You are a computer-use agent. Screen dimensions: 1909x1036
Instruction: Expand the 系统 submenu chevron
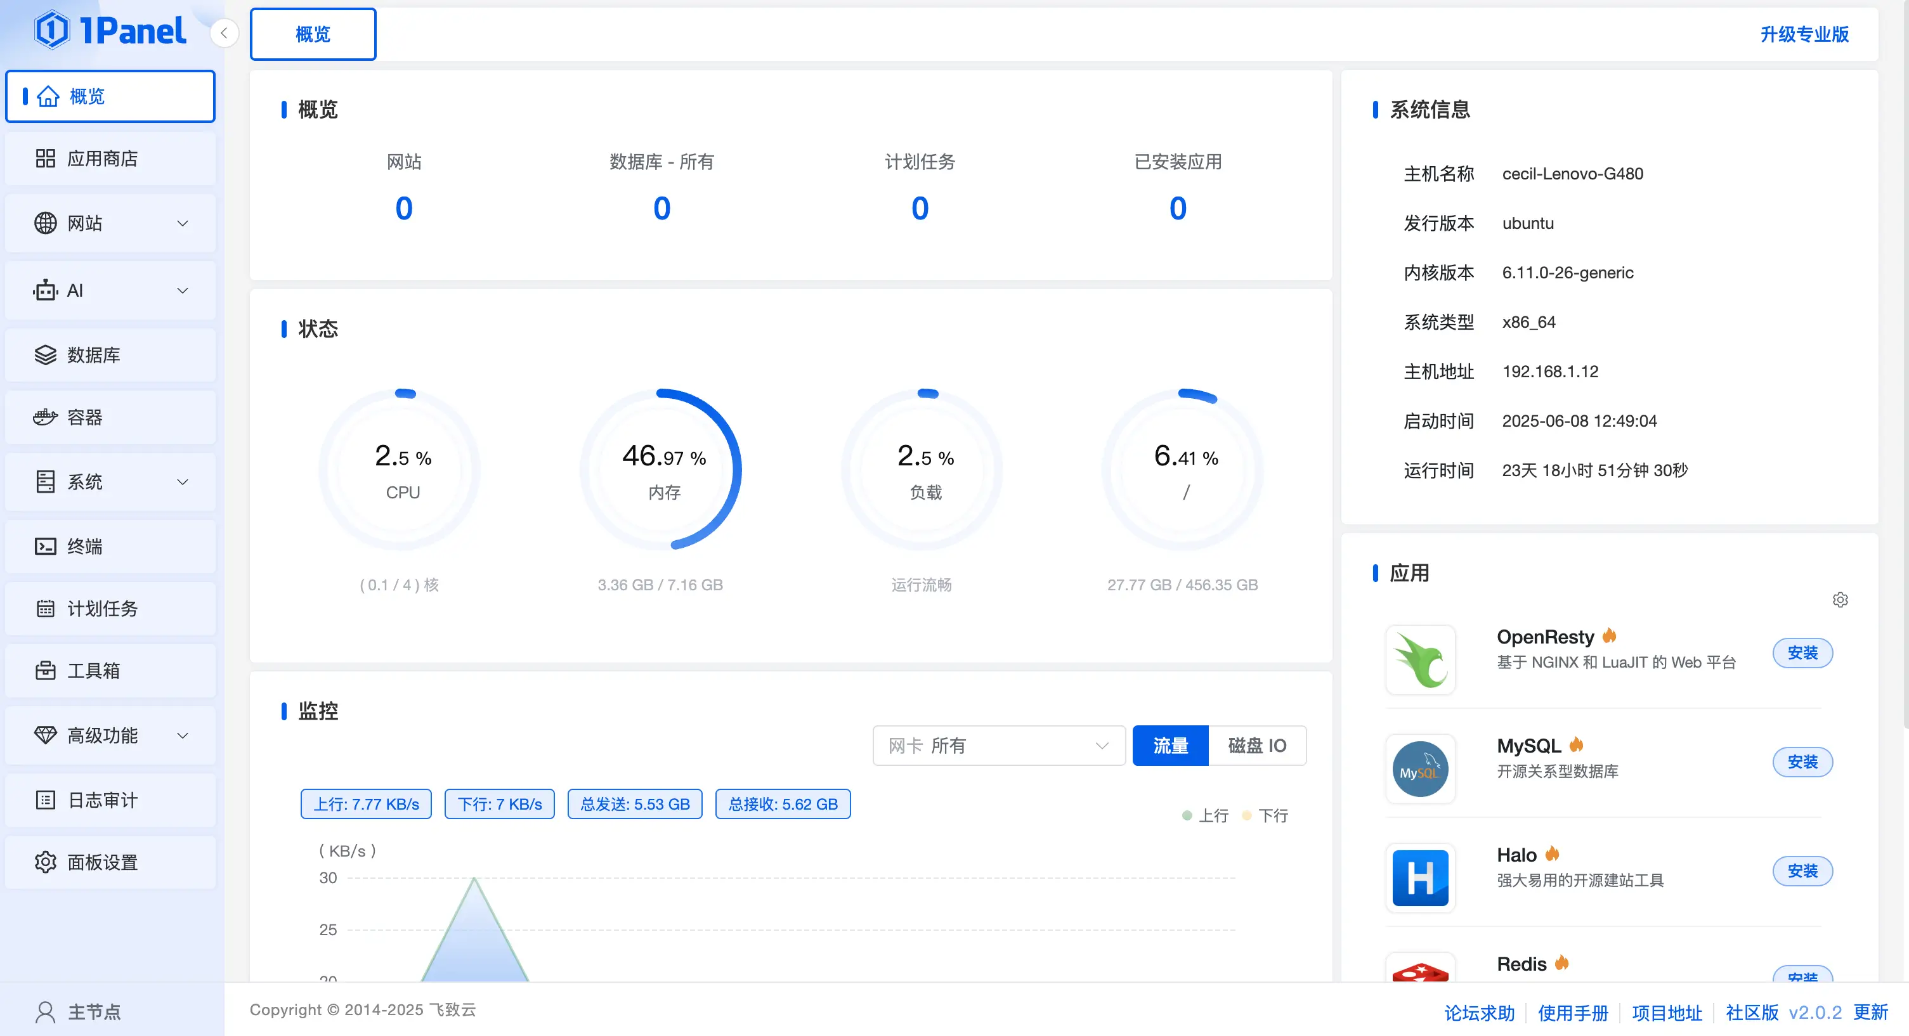tap(182, 482)
